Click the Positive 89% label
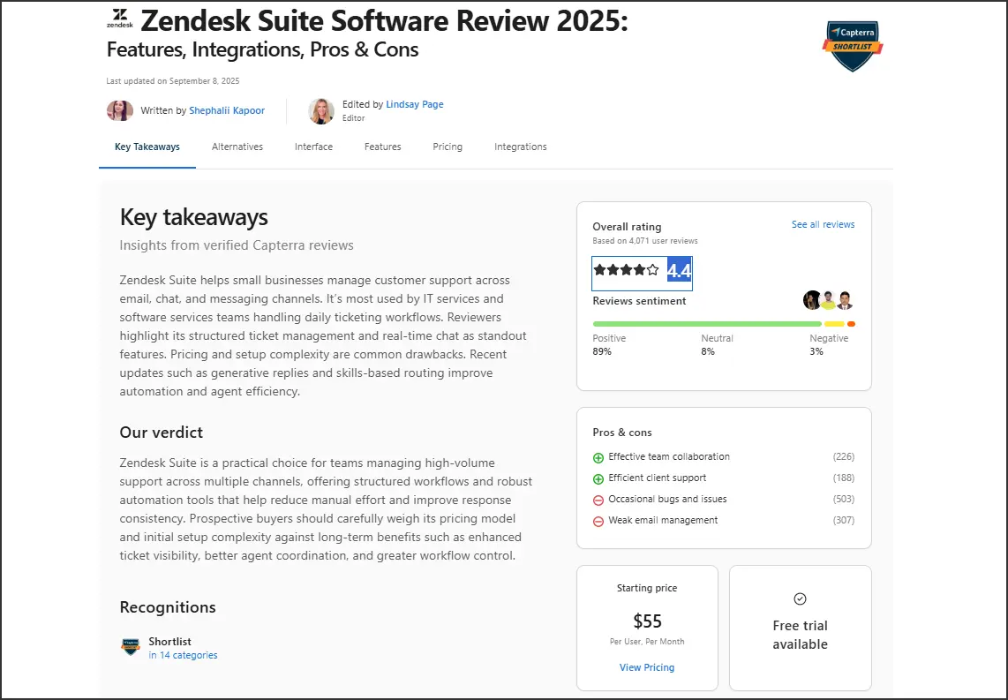This screenshot has width=1008, height=700. tap(609, 344)
